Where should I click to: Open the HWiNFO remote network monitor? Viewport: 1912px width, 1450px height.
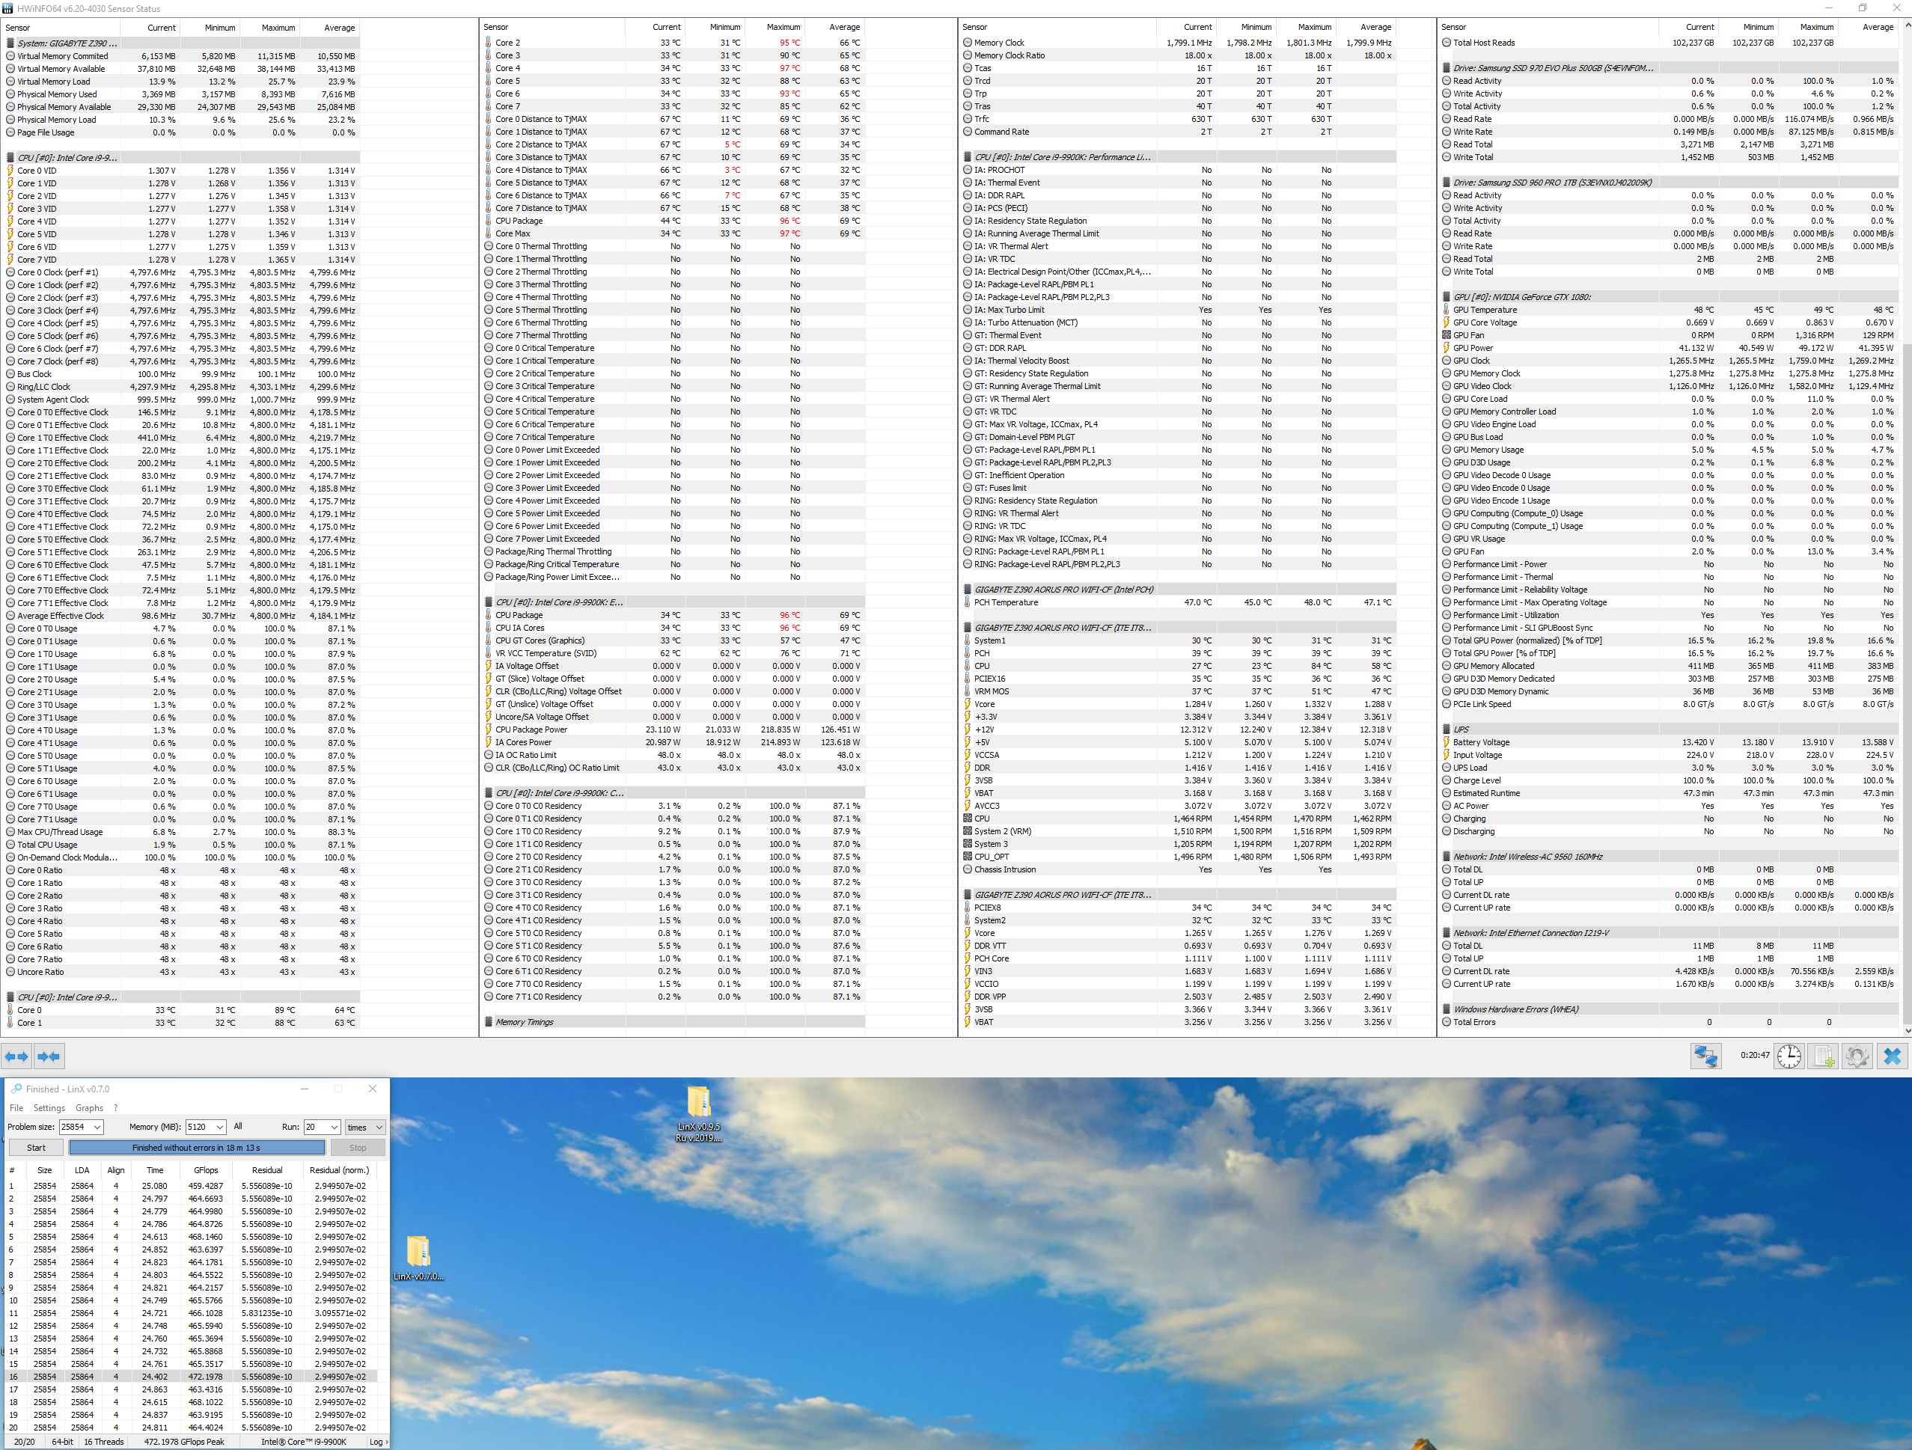[x=1705, y=1056]
